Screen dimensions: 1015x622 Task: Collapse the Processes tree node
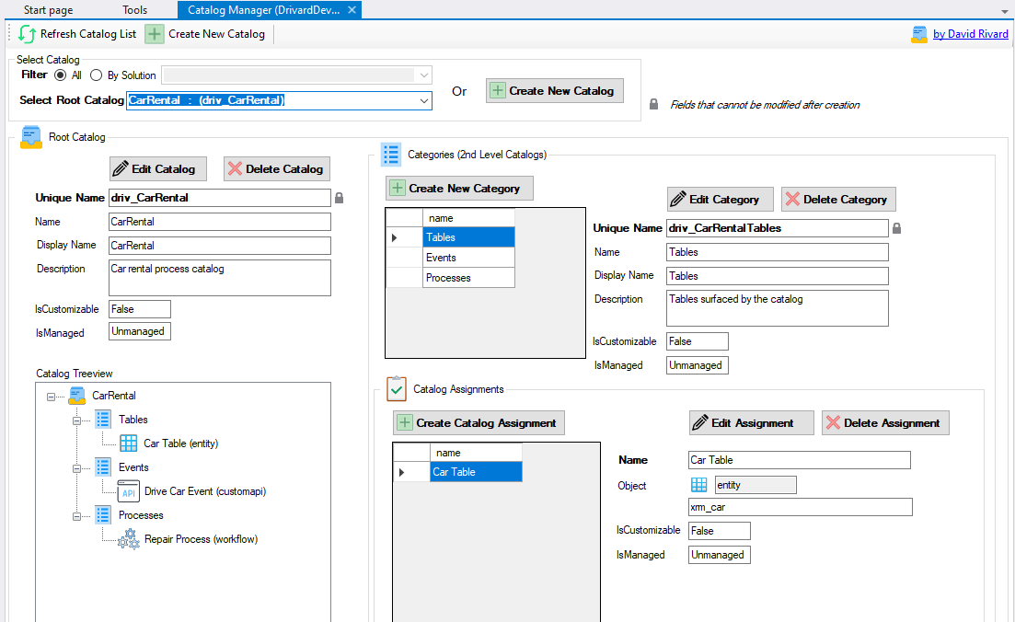(76, 516)
